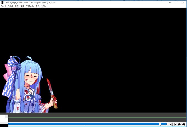Viewport: 187px width, 127px height.
Task: Open the 表示 menu
Action: pyautogui.click(x=37, y=6)
